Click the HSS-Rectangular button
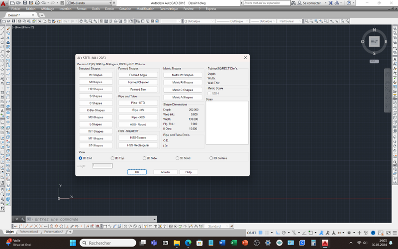 pos(138,145)
